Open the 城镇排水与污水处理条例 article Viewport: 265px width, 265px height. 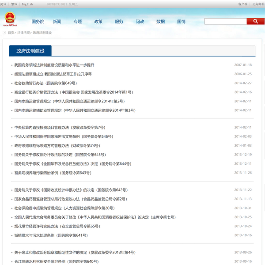coord(51,235)
